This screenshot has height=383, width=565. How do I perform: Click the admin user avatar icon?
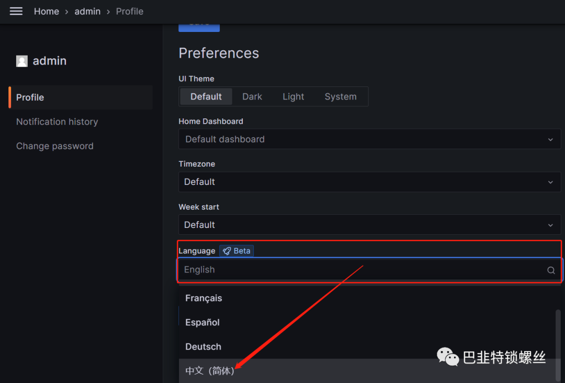point(22,61)
